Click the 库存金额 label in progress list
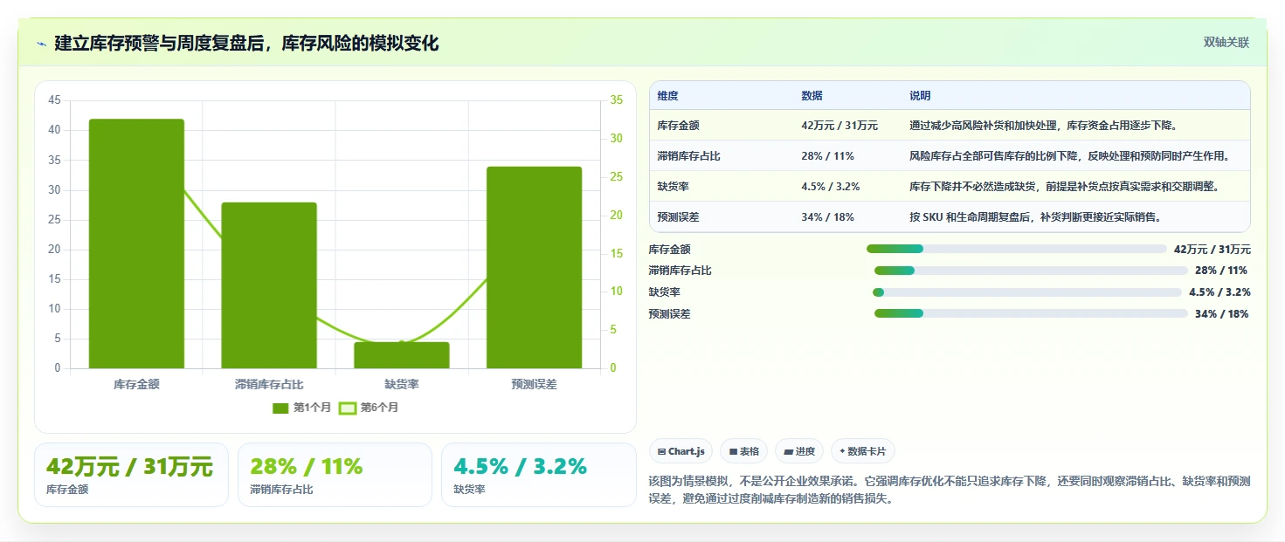This screenshot has width=1285, height=542. (670, 249)
